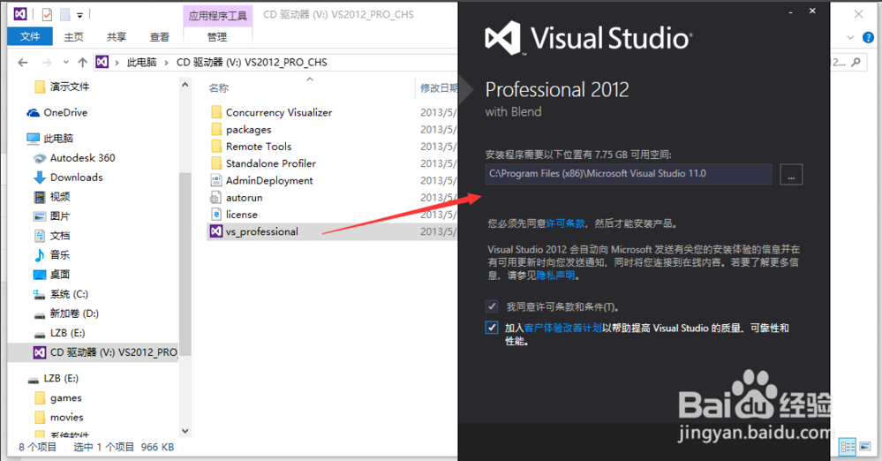The width and height of the screenshot is (882, 461).
Task: Open LZB (E:) under 此电脑
Action: tap(67, 333)
